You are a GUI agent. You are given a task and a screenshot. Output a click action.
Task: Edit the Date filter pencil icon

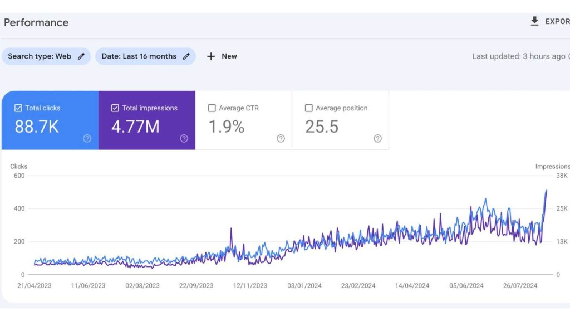pyautogui.click(x=186, y=56)
